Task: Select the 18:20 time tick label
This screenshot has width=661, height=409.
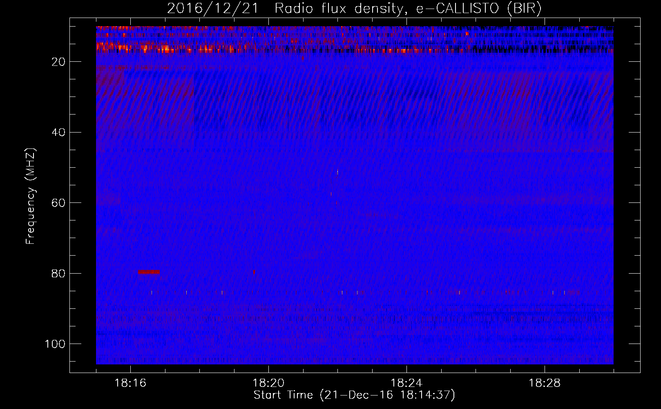Action: click(268, 383)
